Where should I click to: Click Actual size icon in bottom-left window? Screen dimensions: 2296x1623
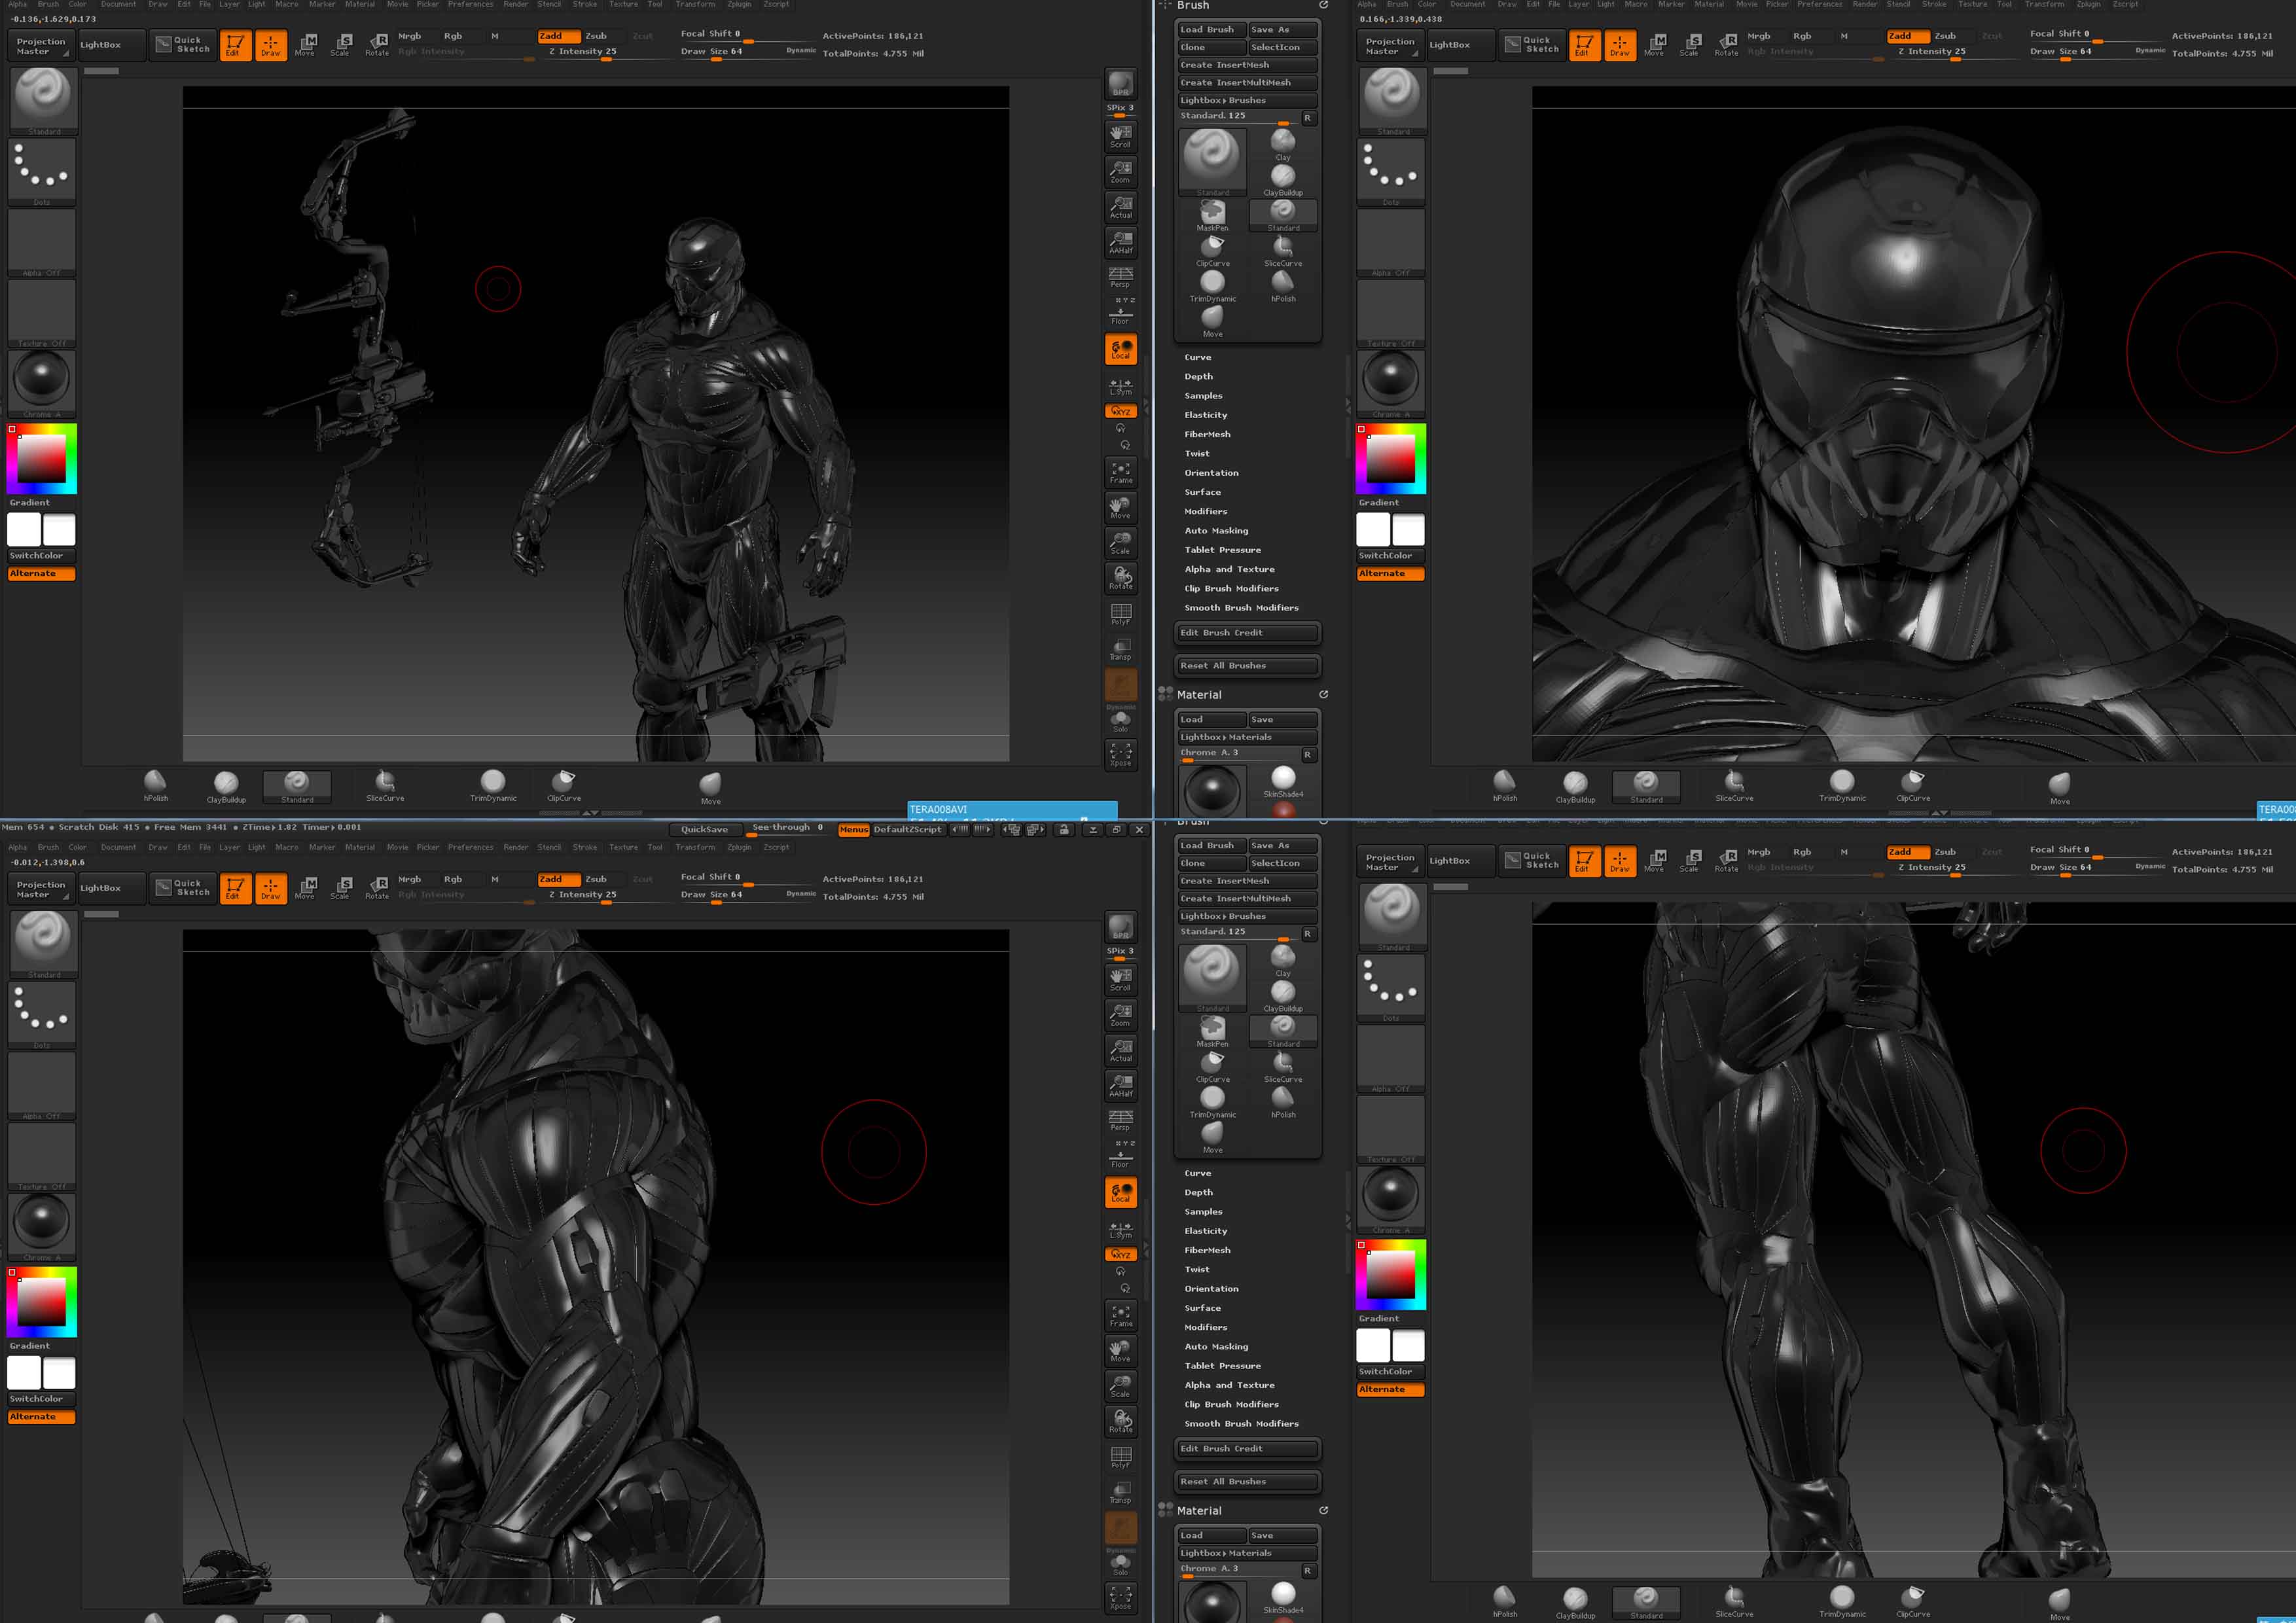[x=1120, y=1050]
